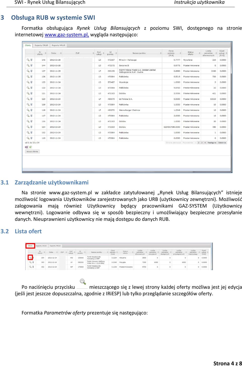Image resolution: width=242 pixels, height=366 pixels.
Task: Delete offer 121 via trash icon
Action: (31, 93)
